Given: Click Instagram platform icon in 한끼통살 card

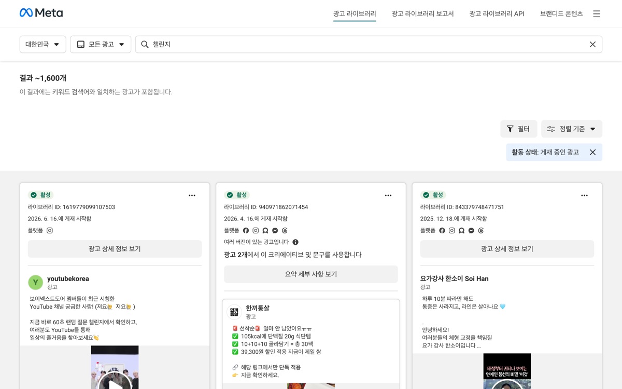Looking at the screenshot, I should tap(256, 230).
